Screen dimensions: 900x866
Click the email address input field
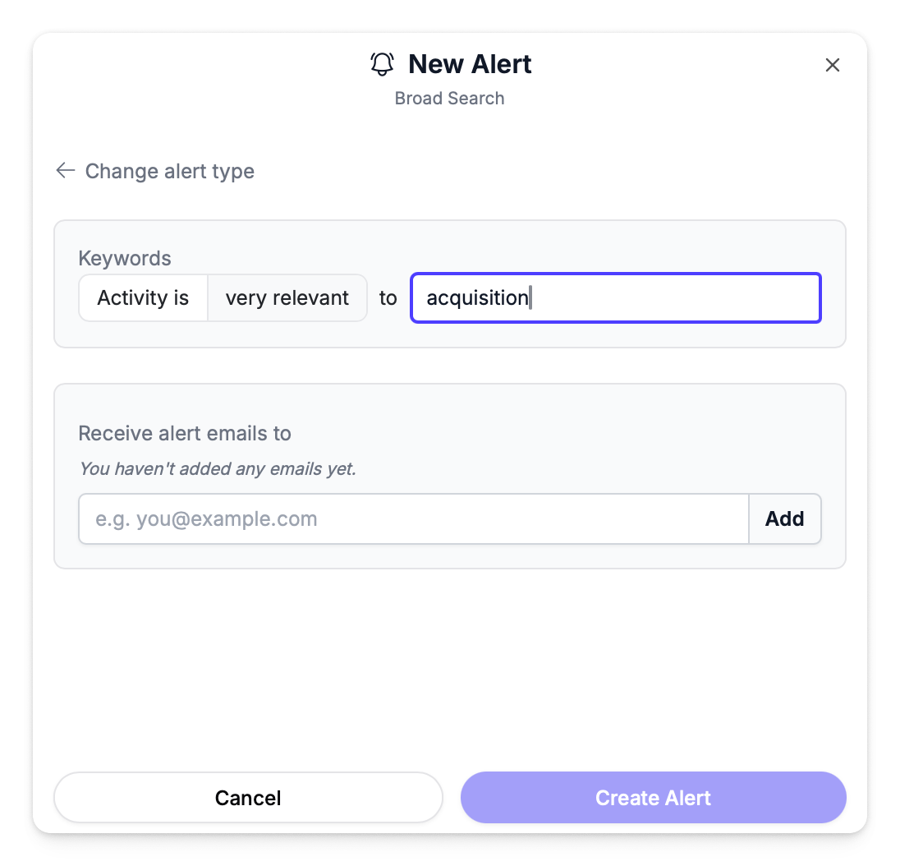tap(413, 518)
